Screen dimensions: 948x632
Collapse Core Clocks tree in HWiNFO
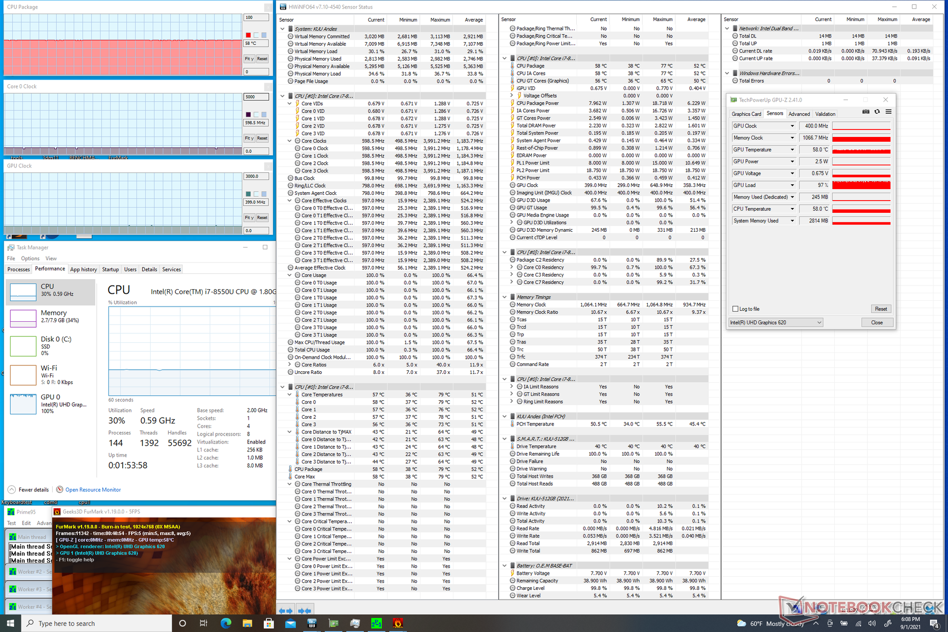point(290,141)
